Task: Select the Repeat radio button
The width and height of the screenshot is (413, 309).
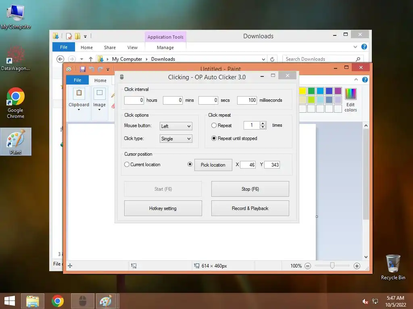Action: pos(214,126)
